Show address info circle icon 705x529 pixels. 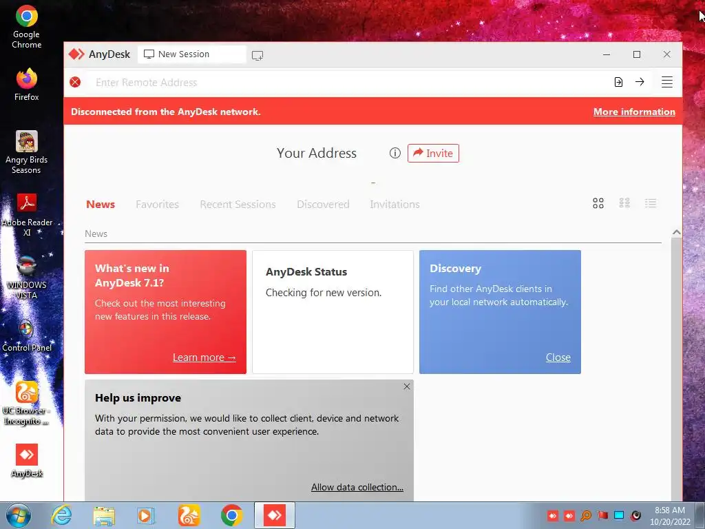click(x=394, y=153)
